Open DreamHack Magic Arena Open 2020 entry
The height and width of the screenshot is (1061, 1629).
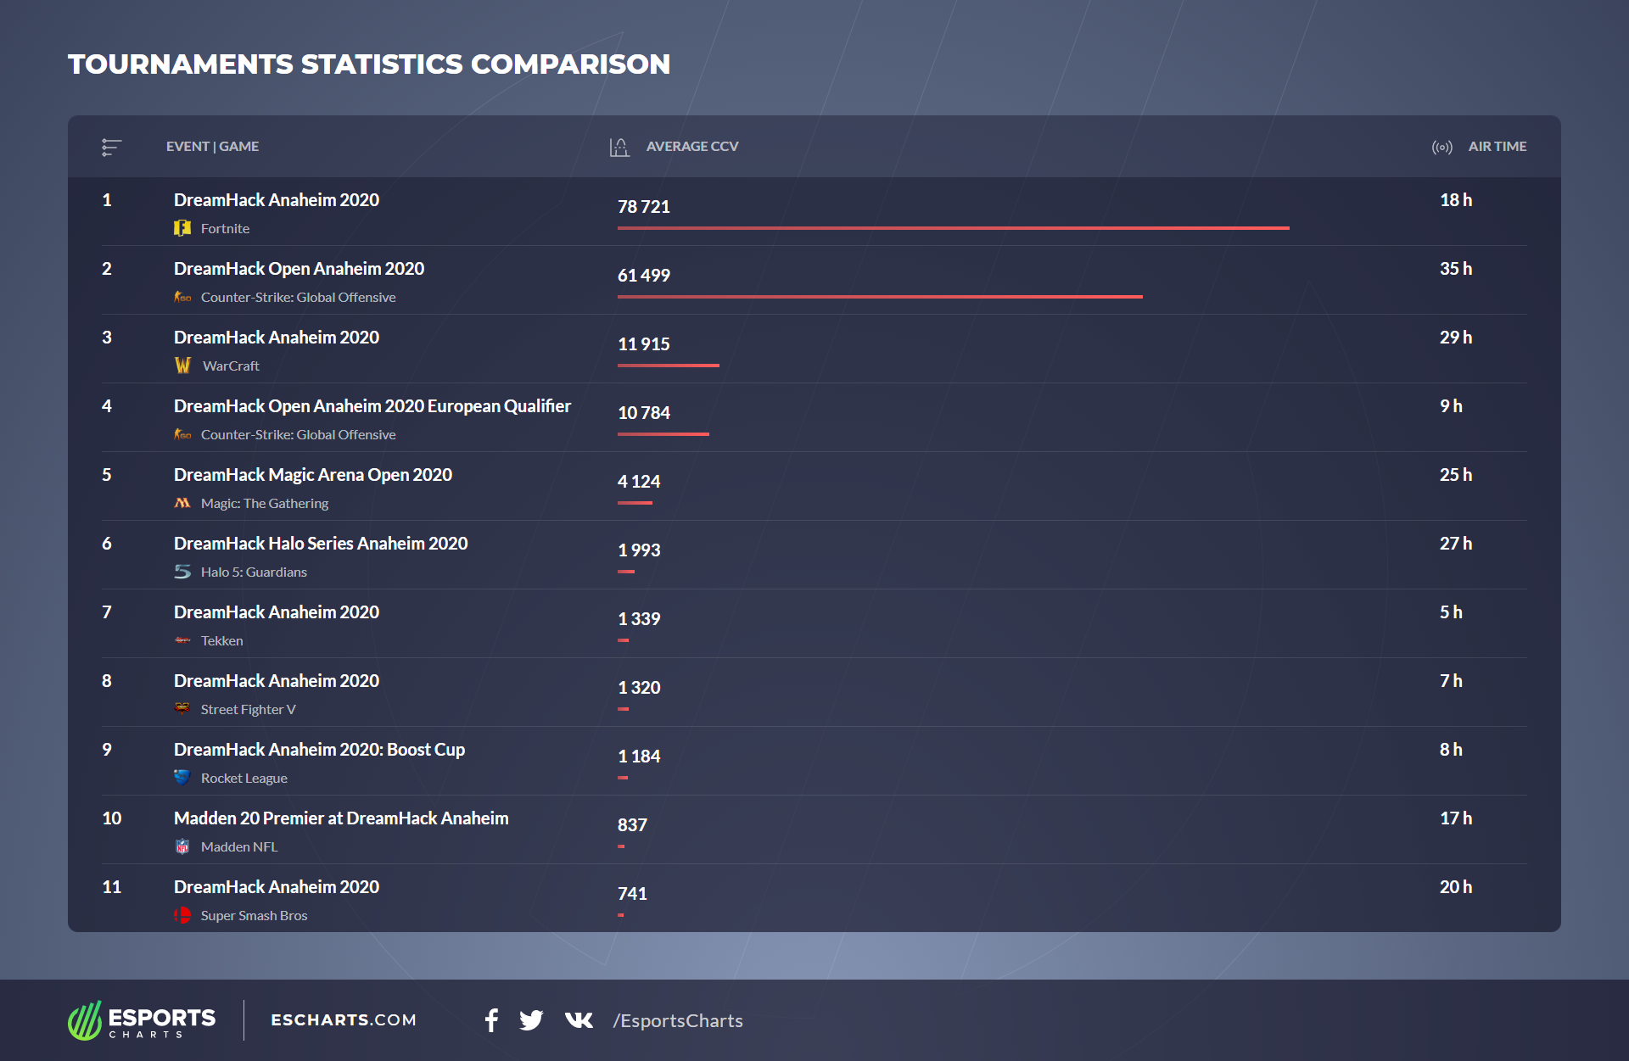click(312, 475)
